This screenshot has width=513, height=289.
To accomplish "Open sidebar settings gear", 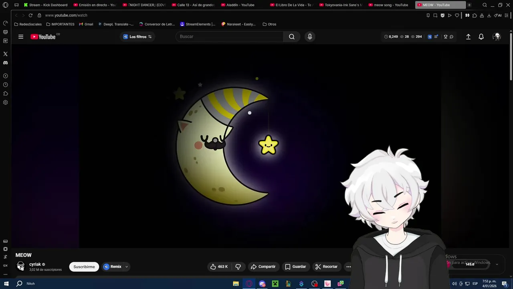I will click(x=5, y=102).
